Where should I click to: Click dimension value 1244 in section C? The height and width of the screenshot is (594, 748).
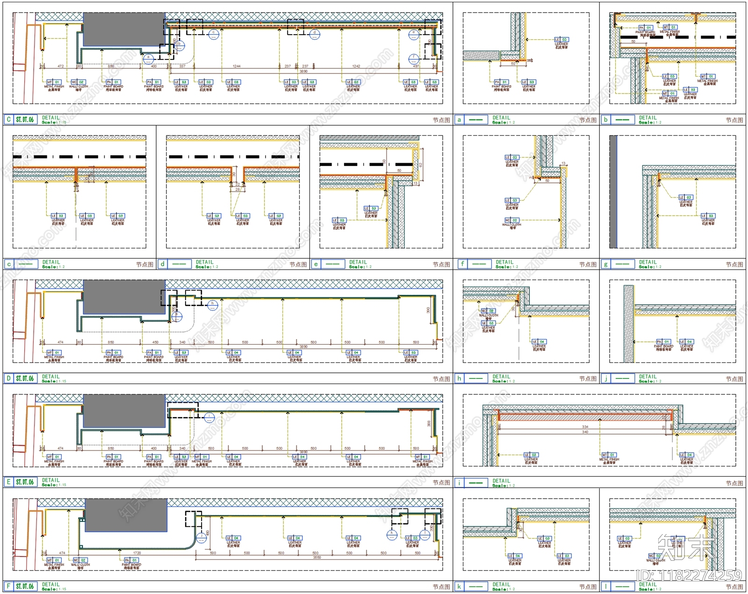pos(237,66)
